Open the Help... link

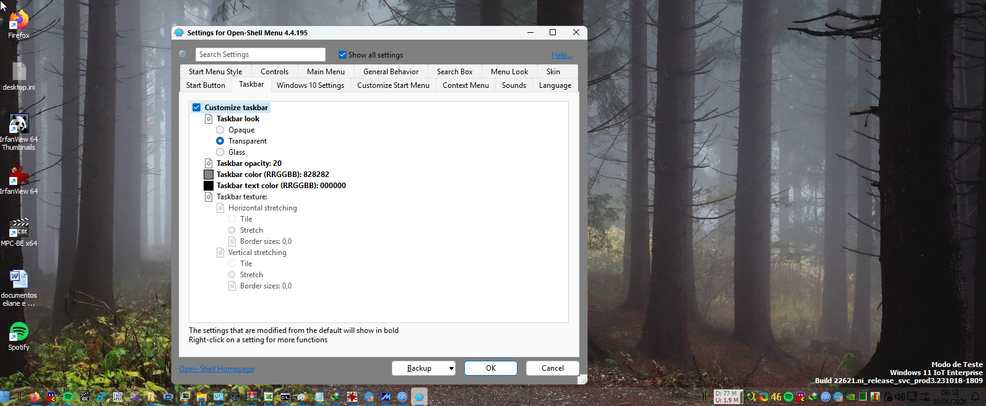coord(562,55)
